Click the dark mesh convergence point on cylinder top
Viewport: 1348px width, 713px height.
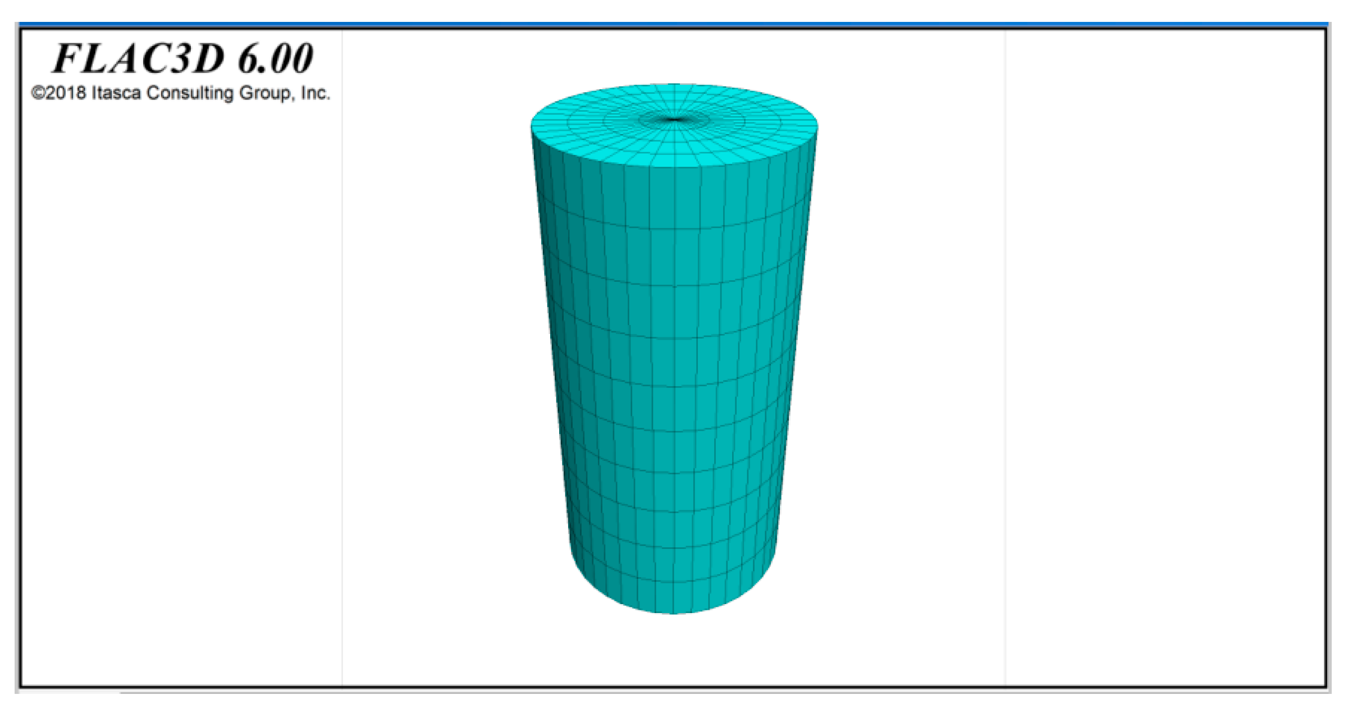(x=674, y=119)
